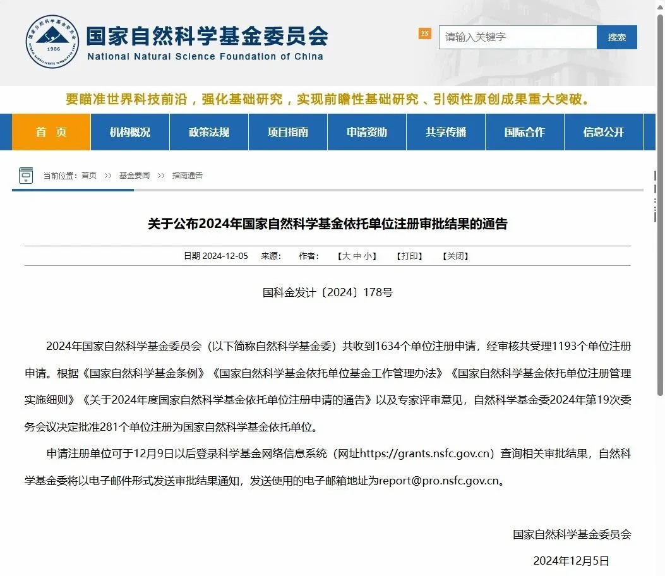The height and width of the screenshot is (576, 665).
Task: Click the NSFC circular logo emblem
Action: (x=52, y=42)
